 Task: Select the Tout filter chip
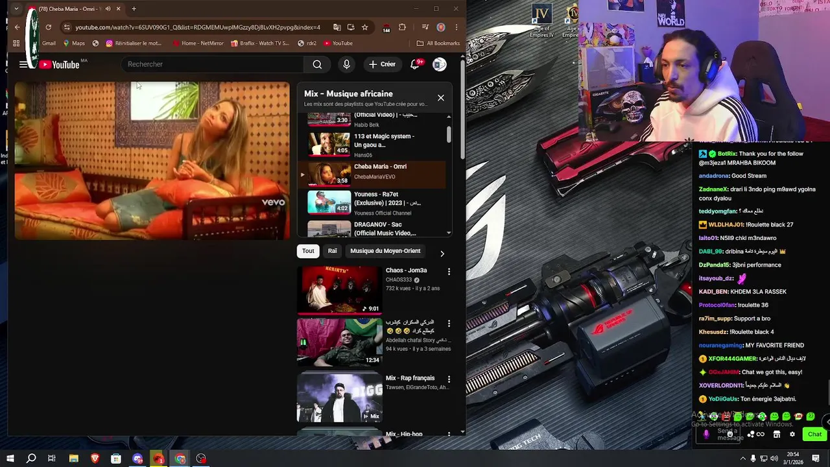pos(308,251)
